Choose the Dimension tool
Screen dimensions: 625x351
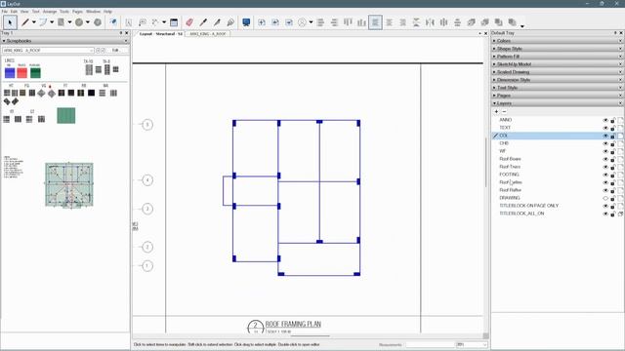pyautogui.click(x=155, y=22)
